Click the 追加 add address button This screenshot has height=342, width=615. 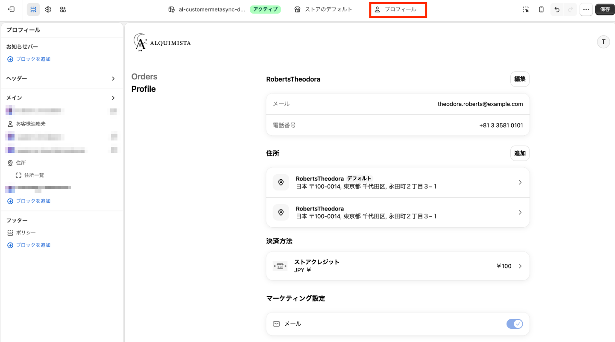click(x=520, y=153)
